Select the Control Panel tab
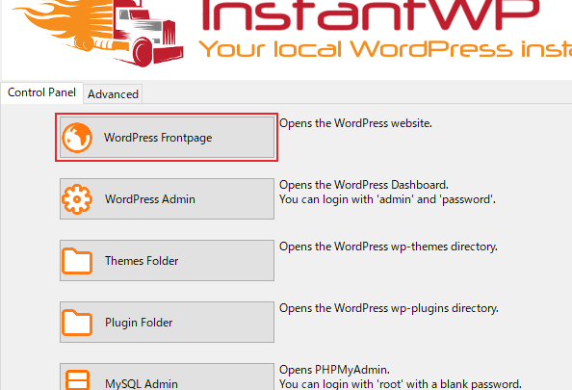This screenshot has height=390, width=572. tap(42, 92)
